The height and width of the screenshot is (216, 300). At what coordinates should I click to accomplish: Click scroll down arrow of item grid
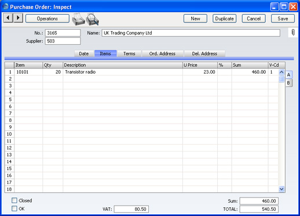[281, 189]
